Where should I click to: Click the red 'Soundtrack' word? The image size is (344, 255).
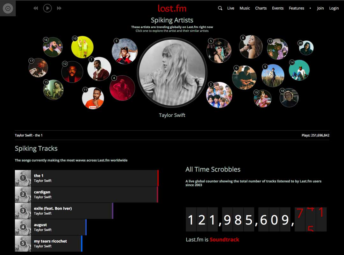point(225,239)
